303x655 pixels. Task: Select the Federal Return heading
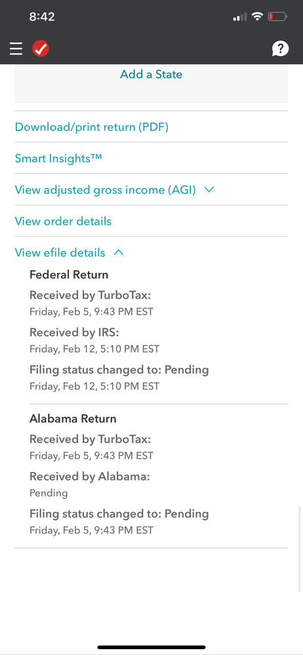click(69, 275)
